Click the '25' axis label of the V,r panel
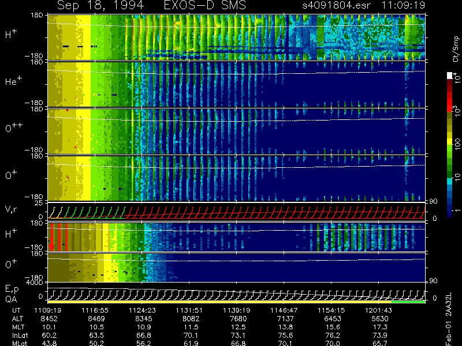 point(39,203)
